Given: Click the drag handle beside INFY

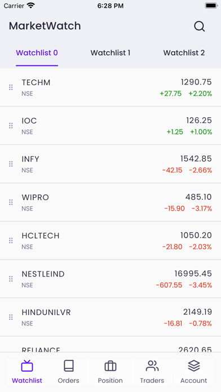Looking at the screenshot, I should (11, 164).
